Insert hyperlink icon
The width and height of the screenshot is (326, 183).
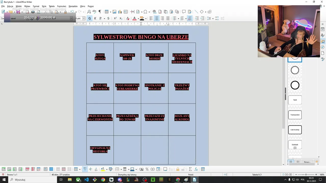[154, 12]
